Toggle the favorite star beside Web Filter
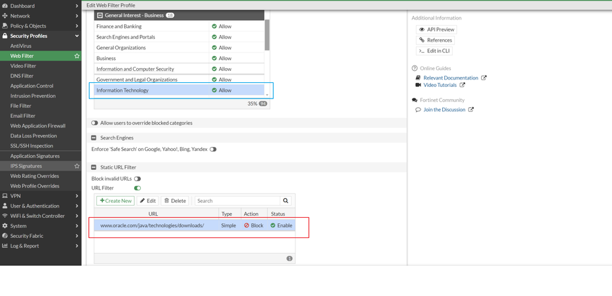 (77, 56)
